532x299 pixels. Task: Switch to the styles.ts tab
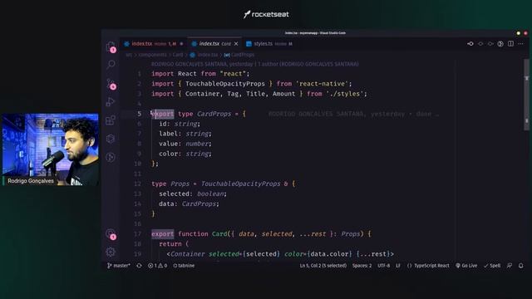[x=269, y=44]
